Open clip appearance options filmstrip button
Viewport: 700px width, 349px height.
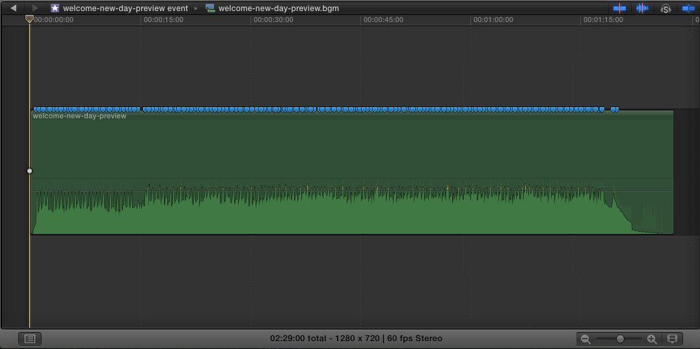(672, 339)
